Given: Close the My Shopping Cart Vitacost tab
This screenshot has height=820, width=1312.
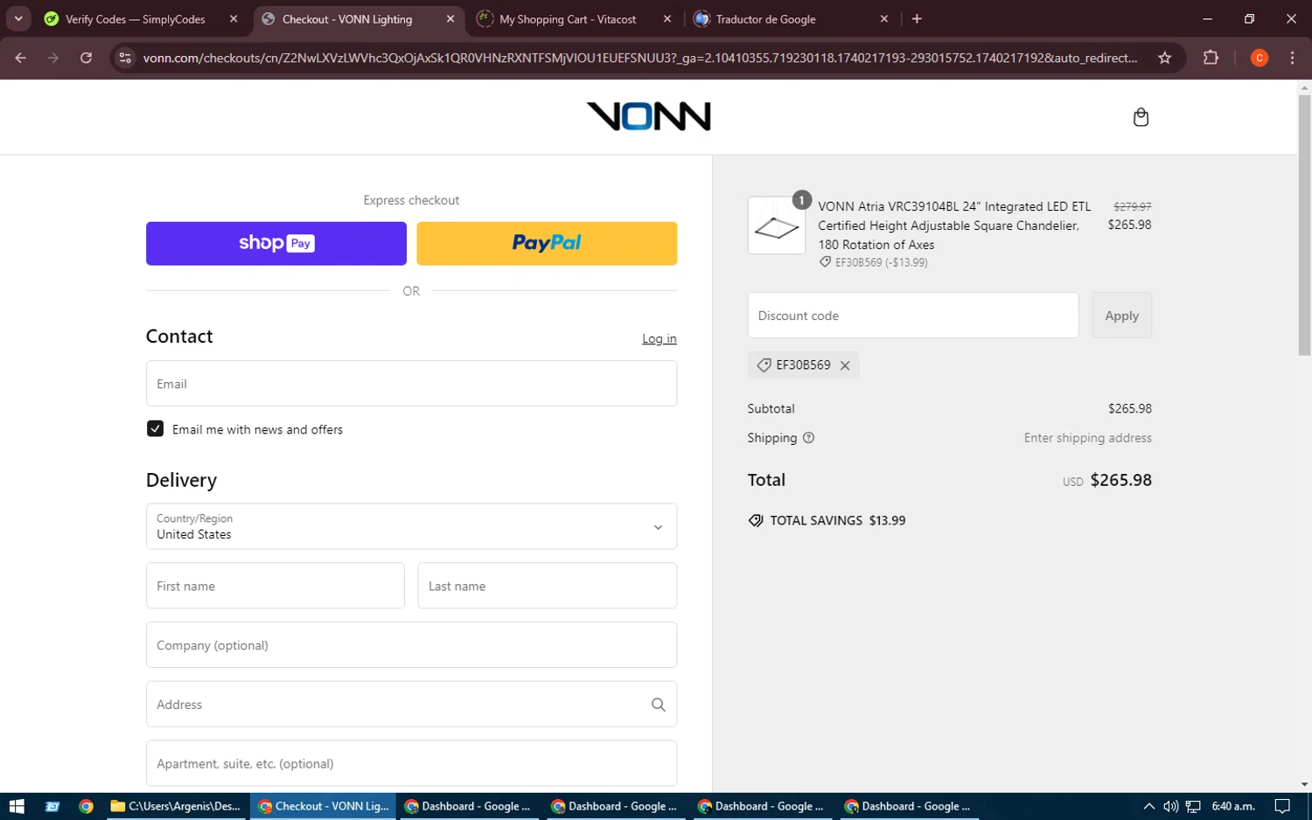Looking at the screenshot, I should [667, 18].
